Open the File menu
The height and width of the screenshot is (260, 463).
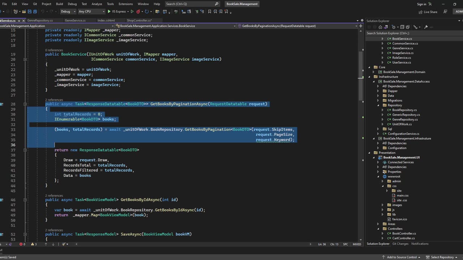click(5, 4)
